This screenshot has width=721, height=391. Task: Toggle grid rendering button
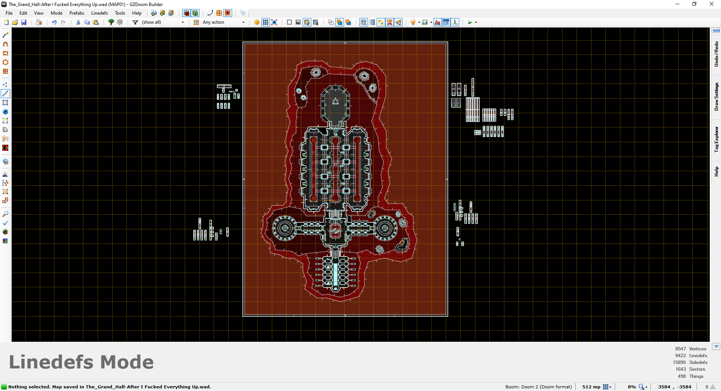pos(265,22)
